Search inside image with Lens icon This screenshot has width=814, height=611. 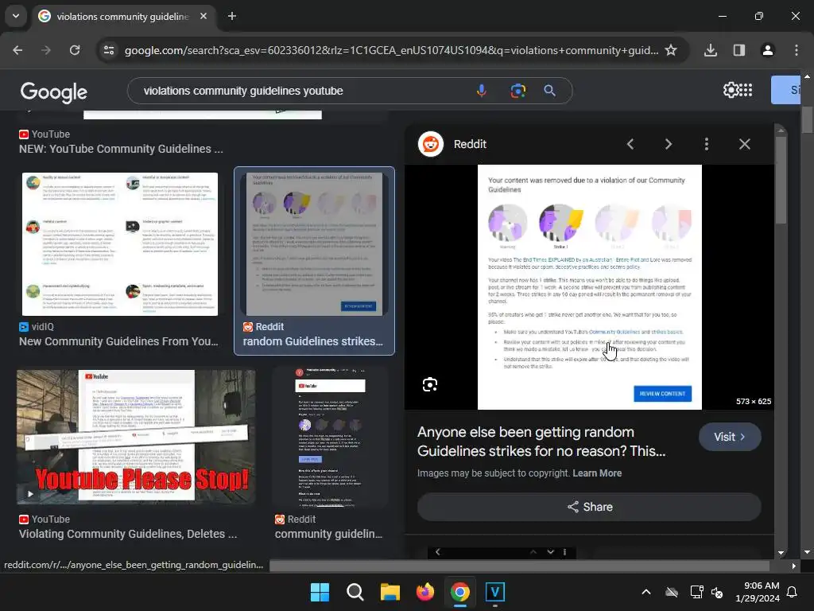pyautogui.click(x=430, y=384)
